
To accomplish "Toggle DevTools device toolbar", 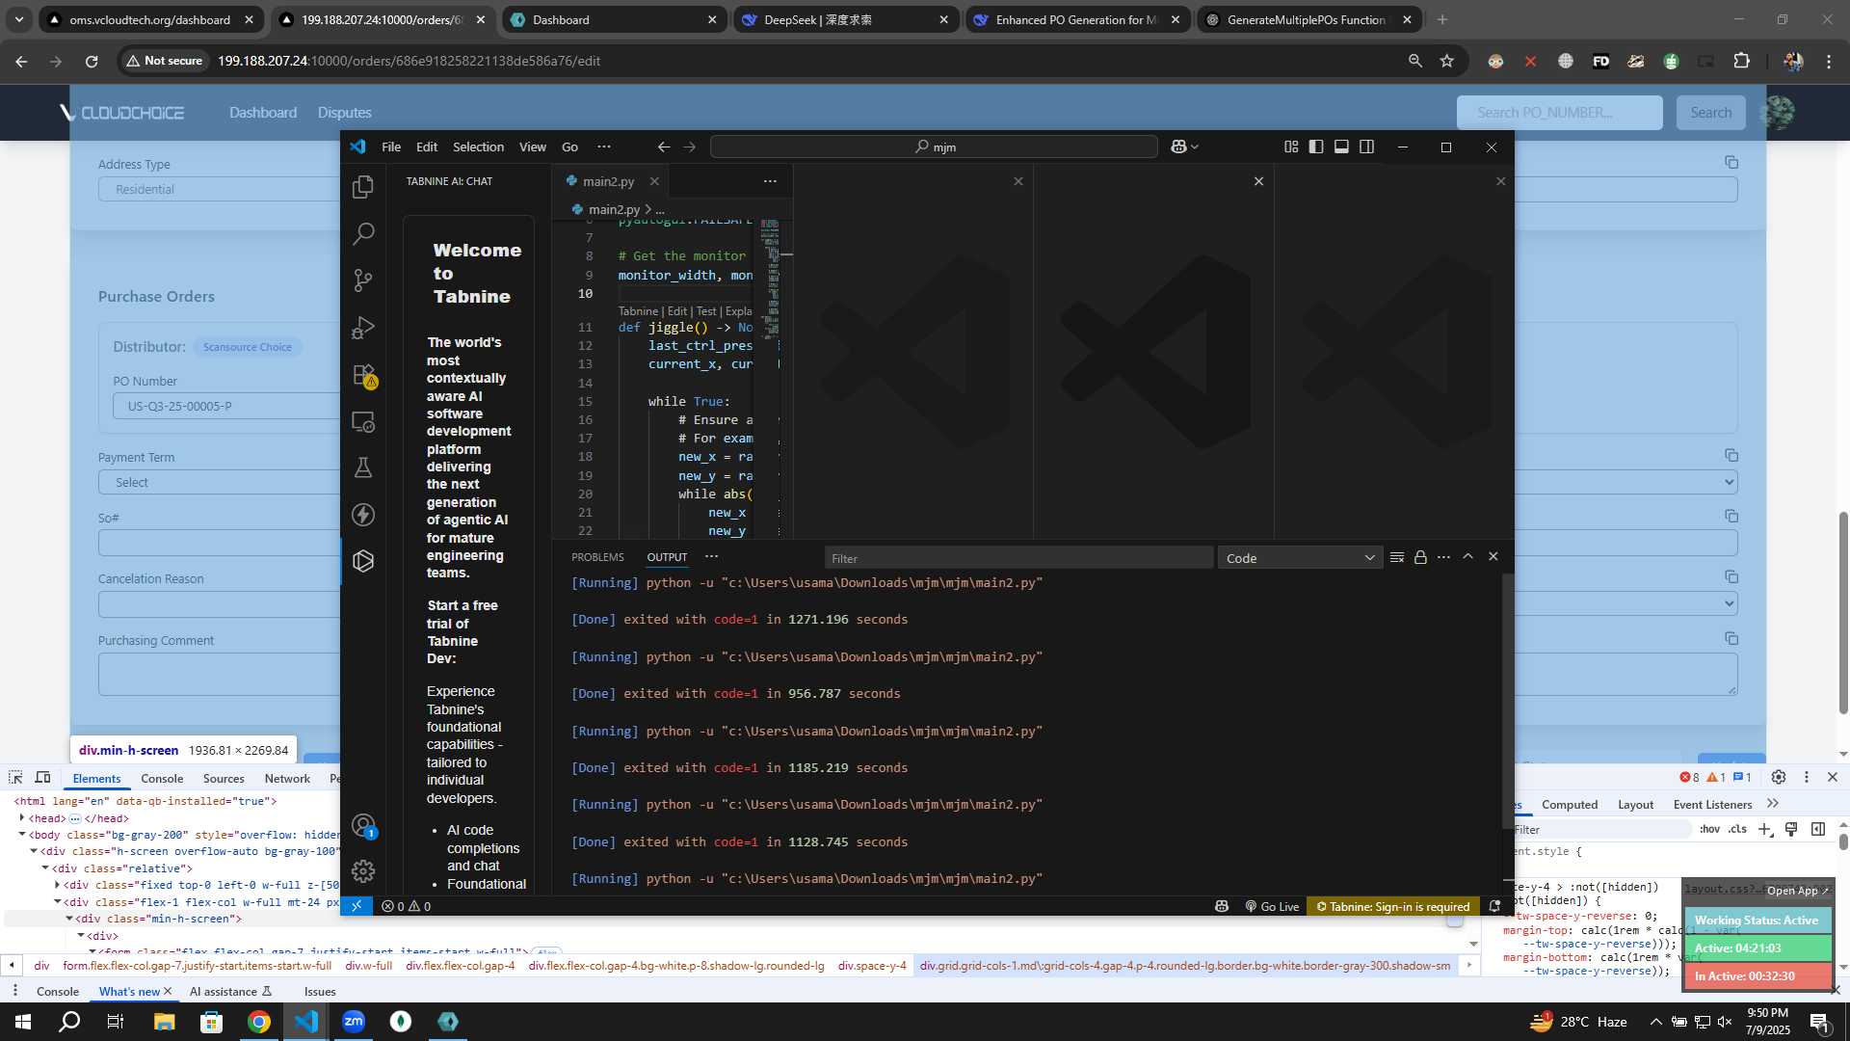I will click(x=43, y=777).
